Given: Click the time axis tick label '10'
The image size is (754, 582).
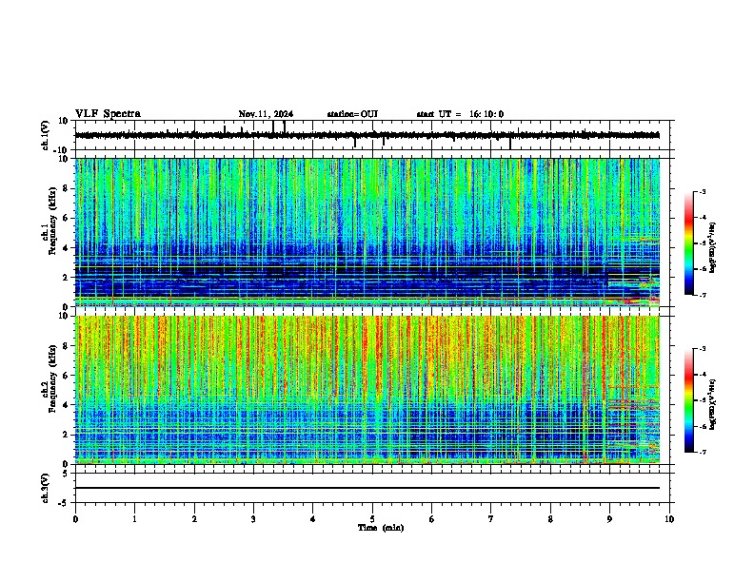Looking at the screenshot, I should pos(669,519).
